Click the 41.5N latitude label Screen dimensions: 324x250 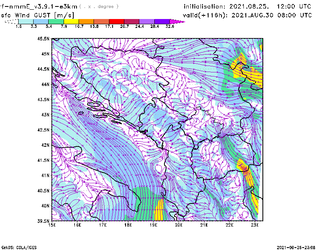(43, 160)
